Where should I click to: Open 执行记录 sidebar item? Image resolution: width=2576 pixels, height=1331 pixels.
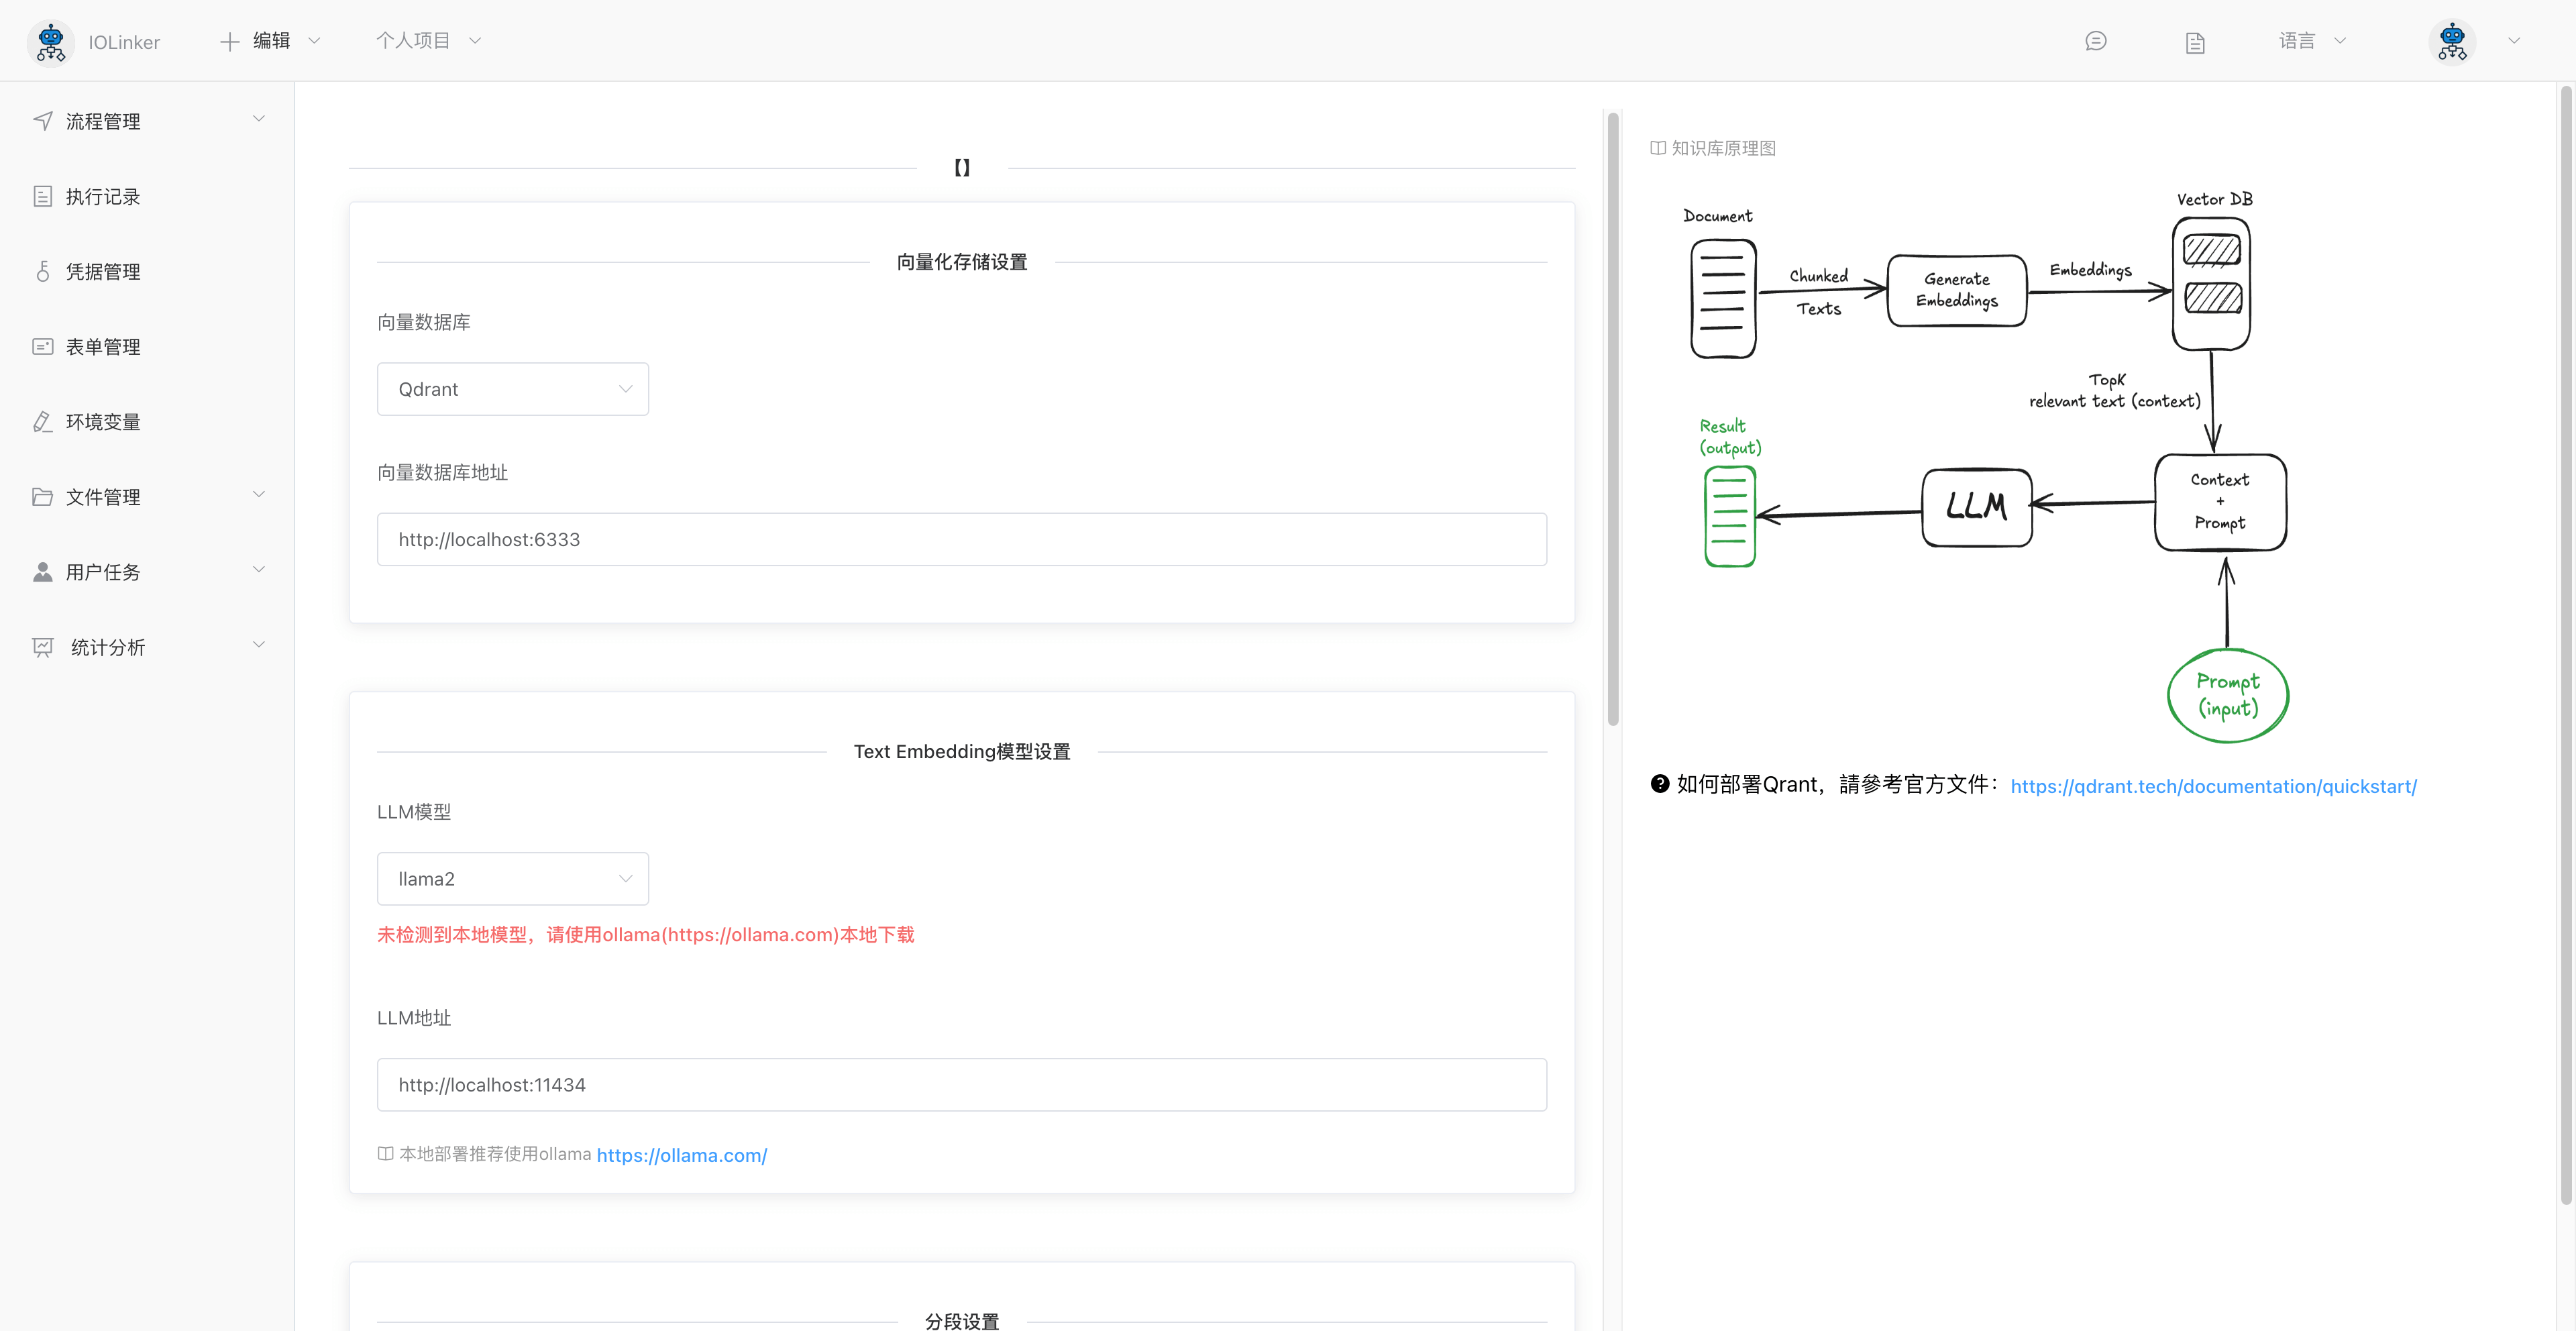click(x=102, y=197)
